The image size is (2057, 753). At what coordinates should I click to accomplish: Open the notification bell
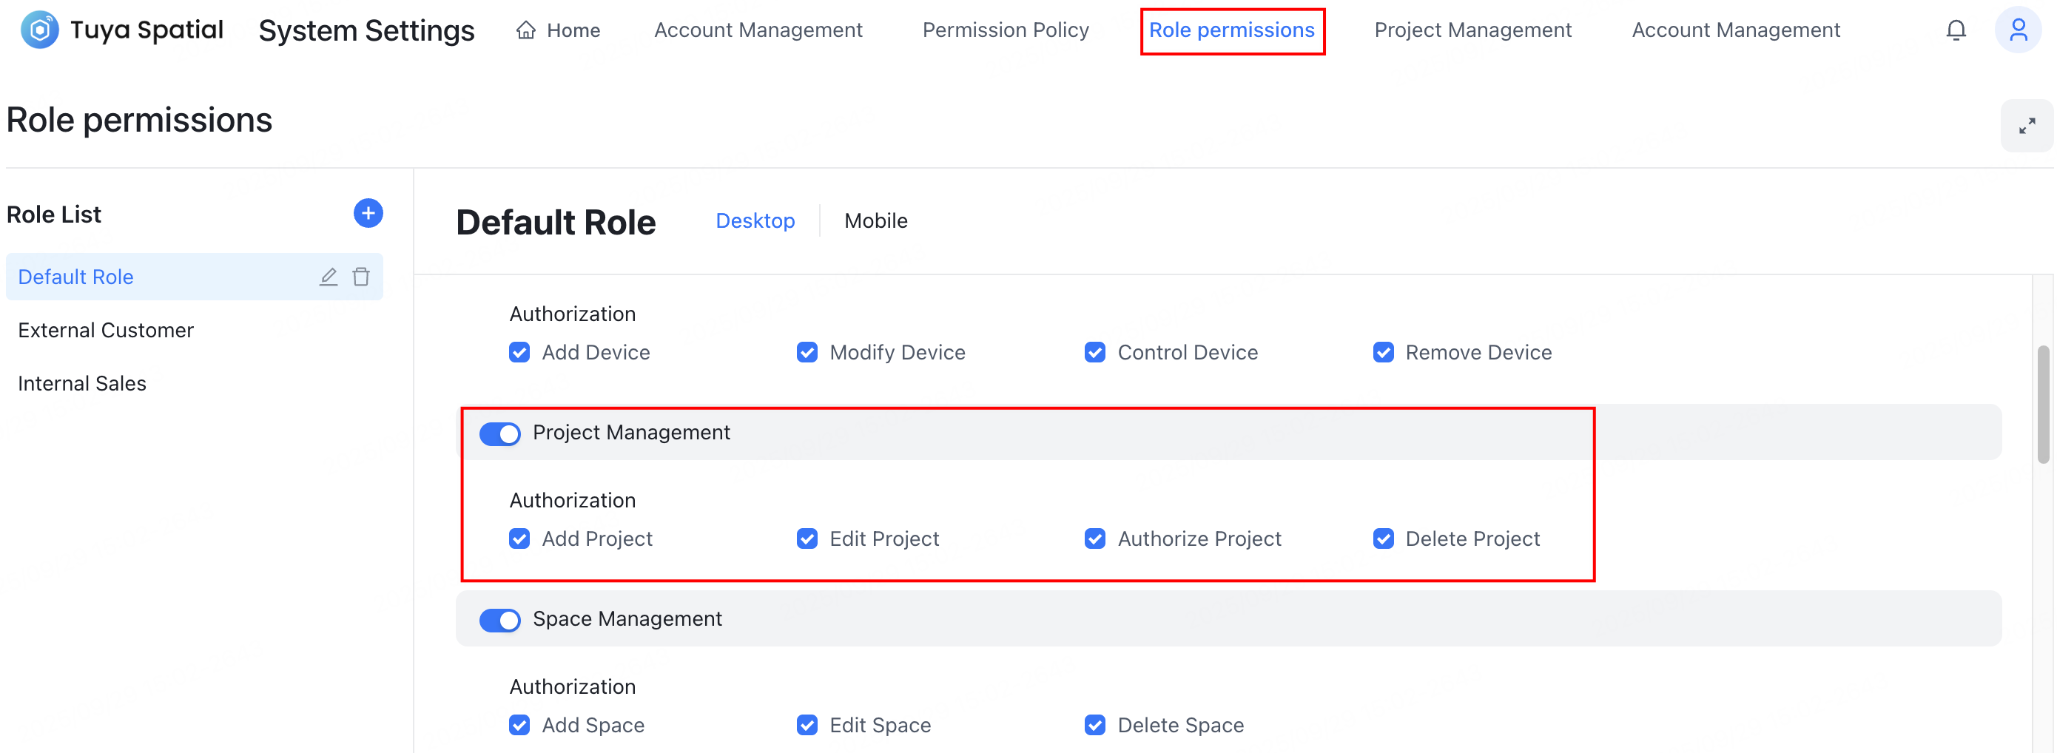[x=1956, y=30]
